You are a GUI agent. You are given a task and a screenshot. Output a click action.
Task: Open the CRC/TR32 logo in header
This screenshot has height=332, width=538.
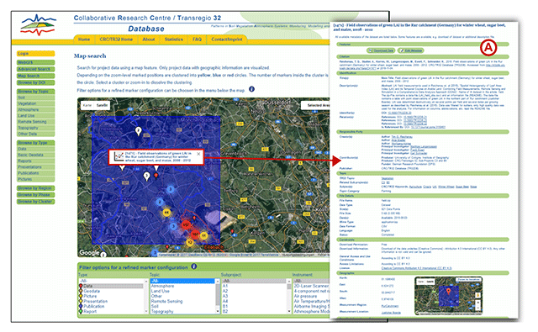(38, 24)
